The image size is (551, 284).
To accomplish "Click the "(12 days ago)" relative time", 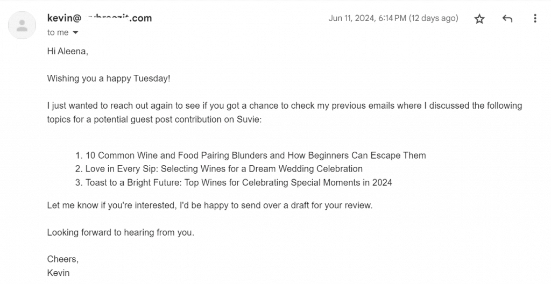I will [x=434, y=18].
